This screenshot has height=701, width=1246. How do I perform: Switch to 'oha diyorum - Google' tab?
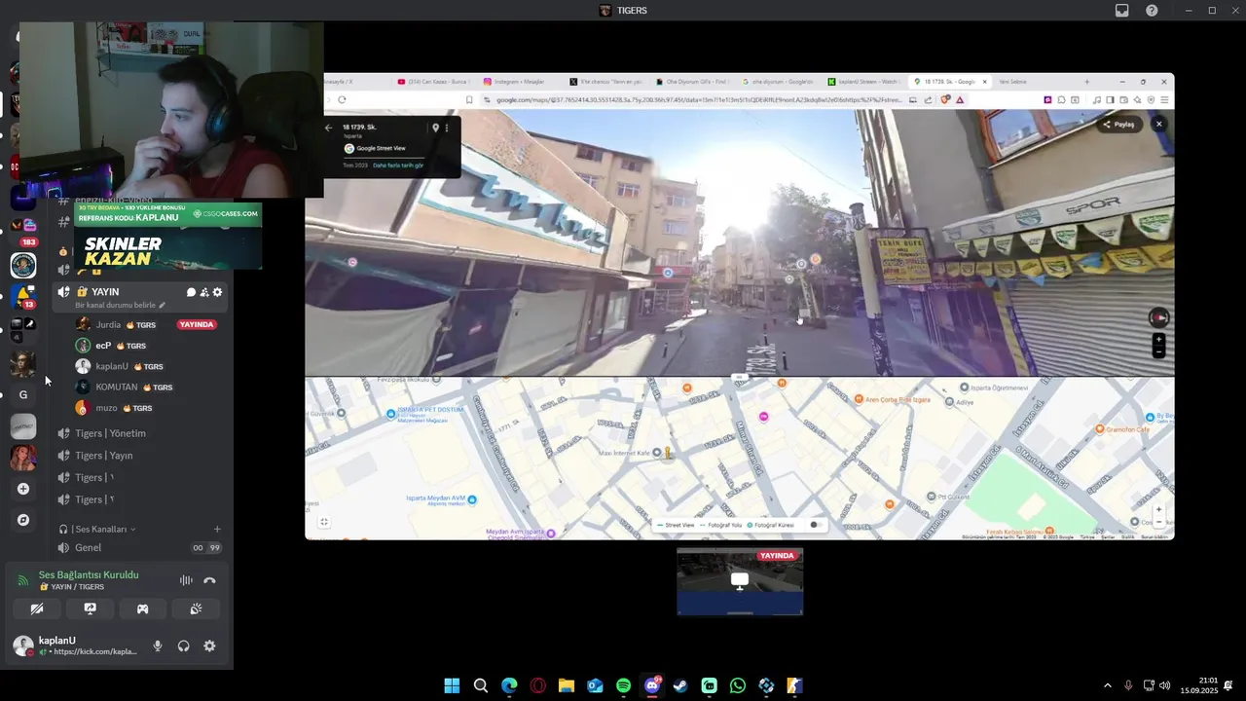point(779,82)
